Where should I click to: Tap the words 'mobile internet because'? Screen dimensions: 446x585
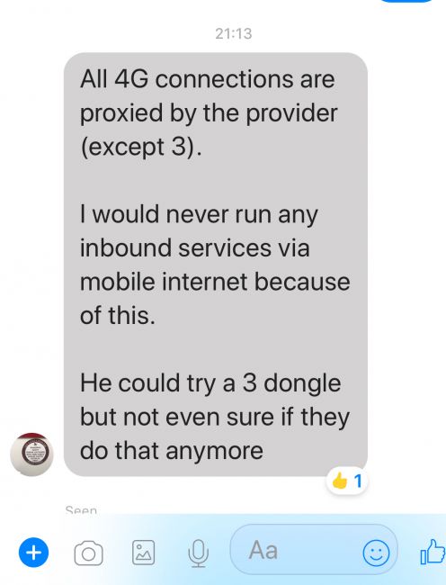(x=215, y=282)
